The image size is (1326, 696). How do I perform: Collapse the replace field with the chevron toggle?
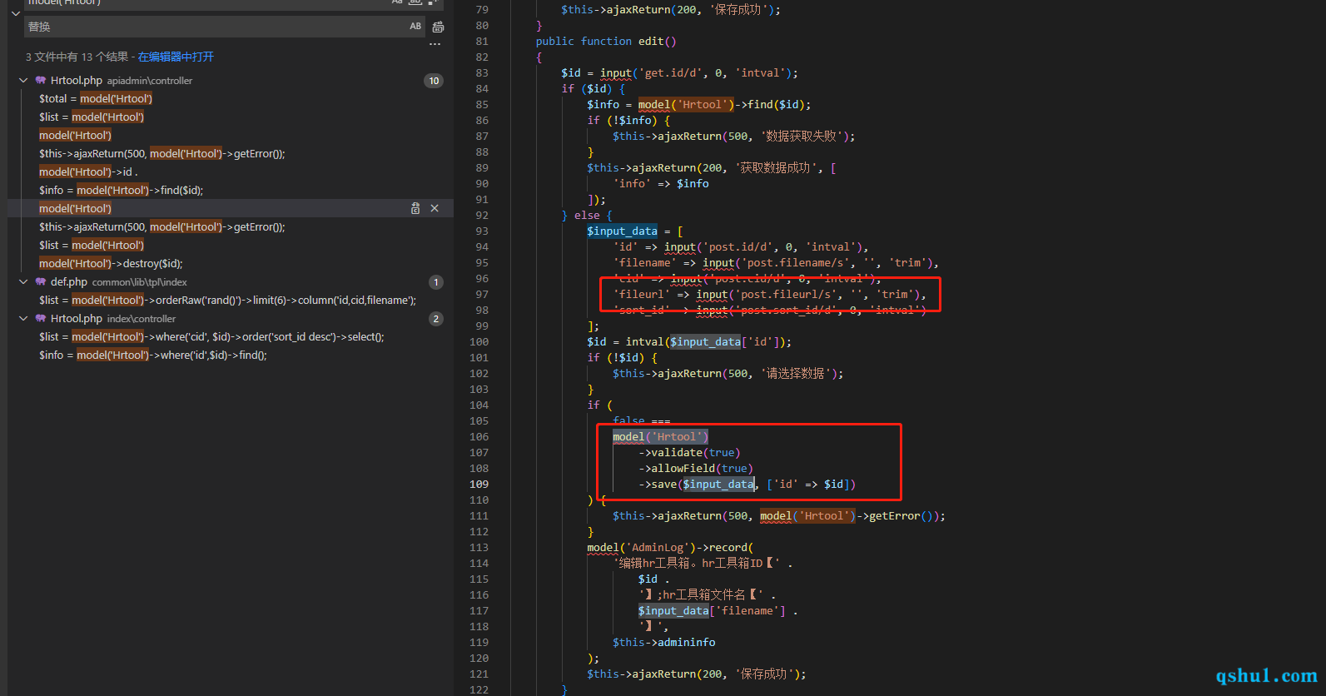[x=15, y=13]
